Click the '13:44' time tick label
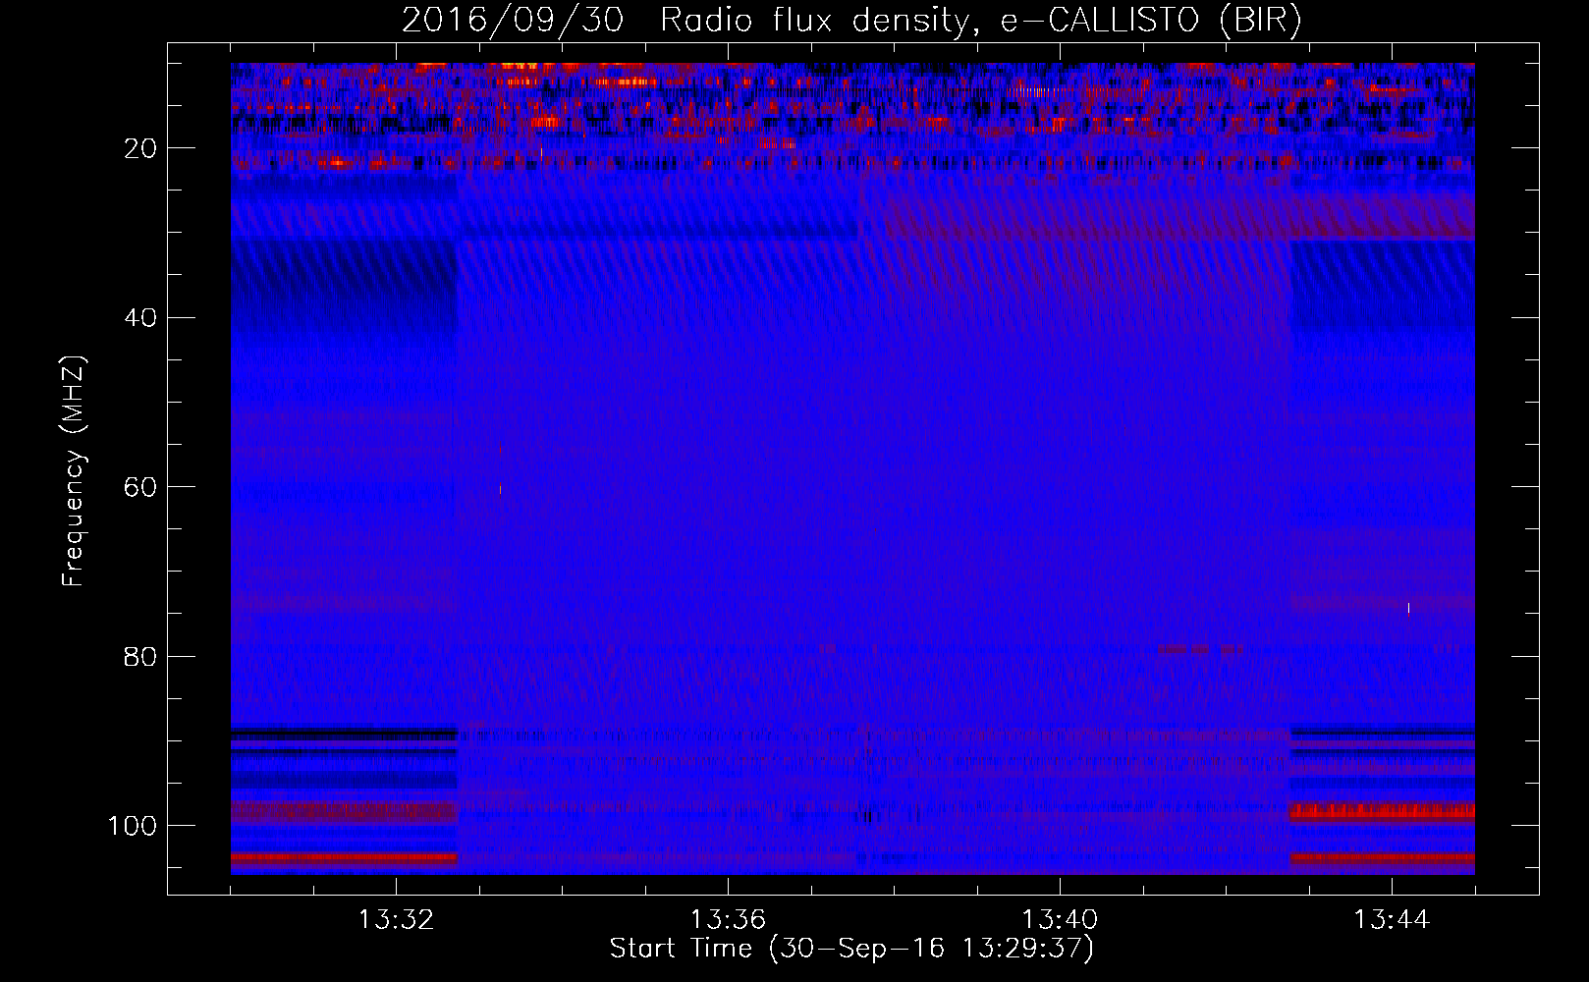The width and height of the screenshot is (1589, 982). pos(1392,920)
